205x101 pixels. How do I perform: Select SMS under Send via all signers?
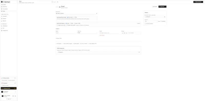(70, 23)
